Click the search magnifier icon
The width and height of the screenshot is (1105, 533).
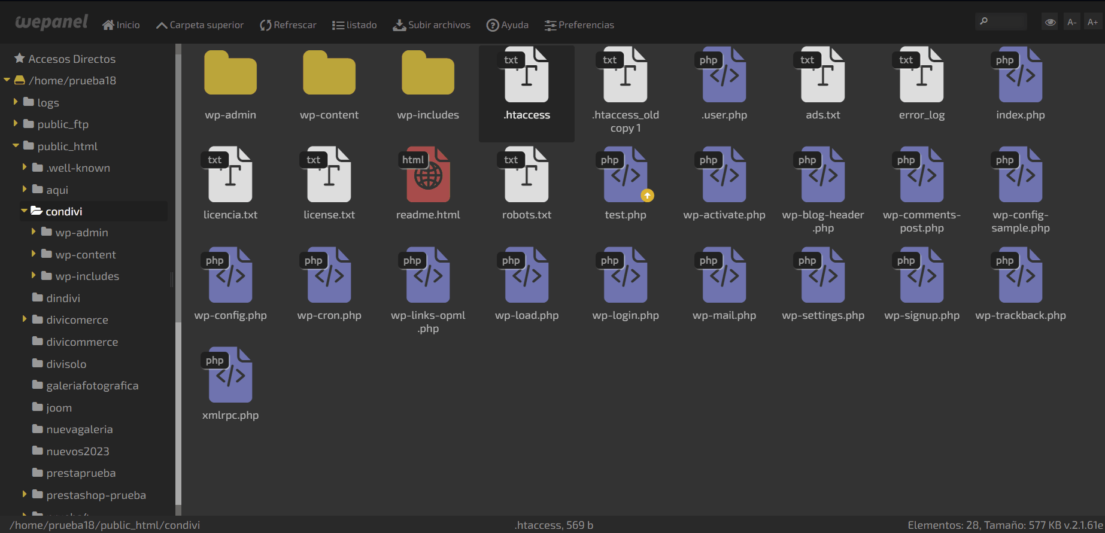[983, 22]
